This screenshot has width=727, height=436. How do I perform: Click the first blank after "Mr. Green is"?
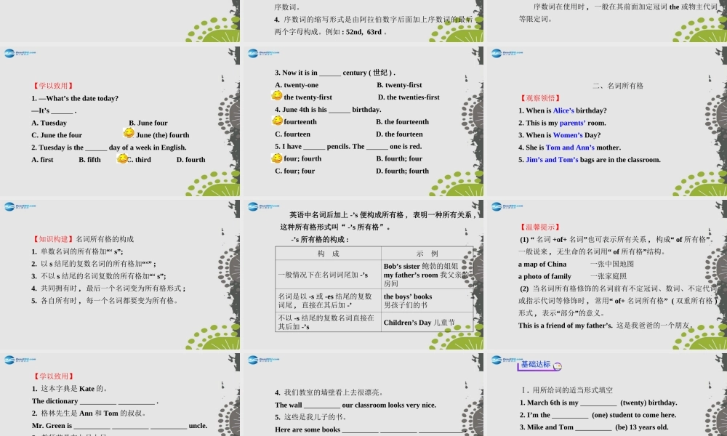[x=92, y=427]
